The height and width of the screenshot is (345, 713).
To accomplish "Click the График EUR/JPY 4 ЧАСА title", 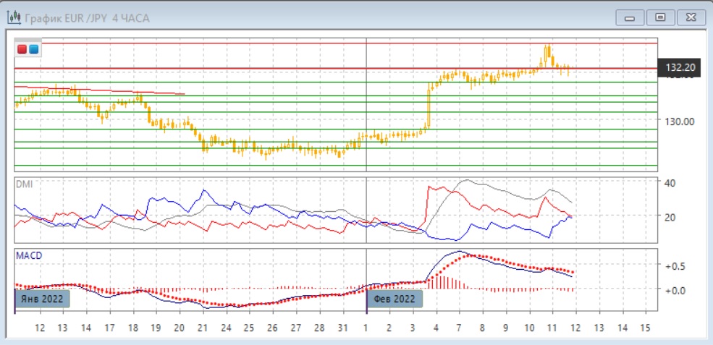I will [x=87, y=18].
